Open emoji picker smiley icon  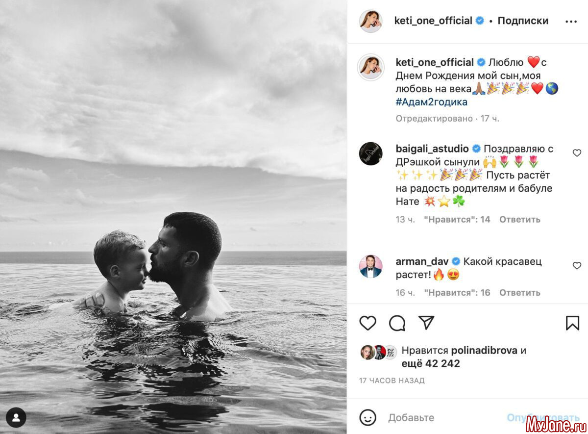[x=367, y=417]
